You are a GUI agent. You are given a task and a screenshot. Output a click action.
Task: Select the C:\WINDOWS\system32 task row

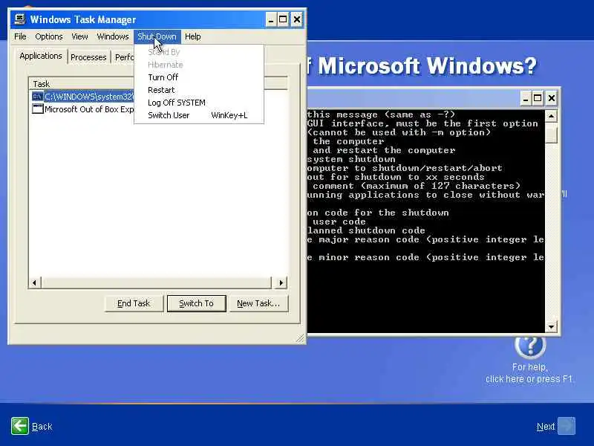click(x=83, y=97)
